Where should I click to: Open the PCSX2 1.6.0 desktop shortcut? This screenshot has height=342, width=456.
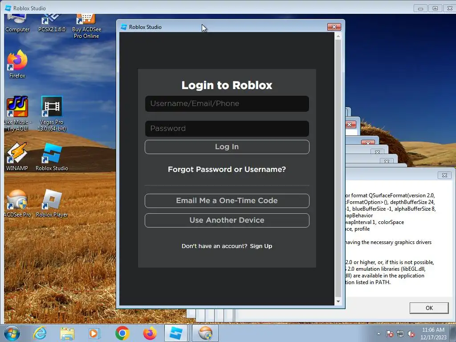pos(52,23)
